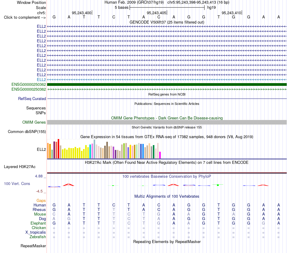This screenshot has width=287, height=253.
Task: Click the 95,243,400 coordinate marker
Action: (x=82, y=13)
